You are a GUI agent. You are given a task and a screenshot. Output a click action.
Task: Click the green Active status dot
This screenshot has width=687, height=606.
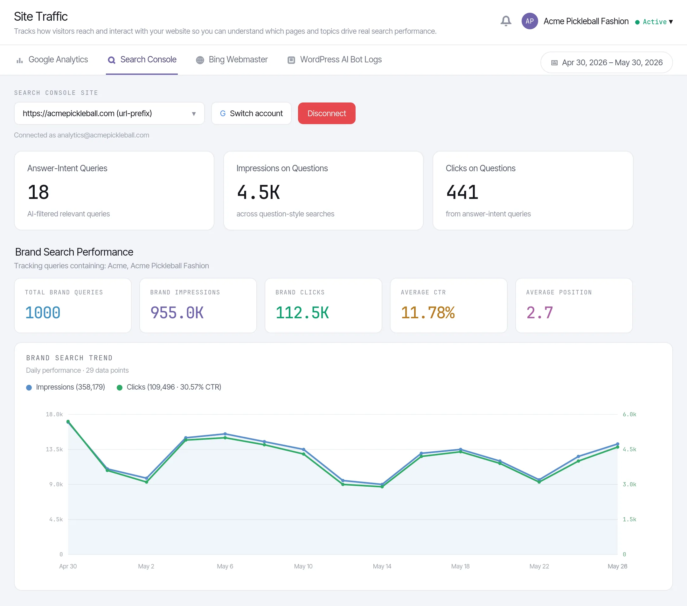tap(637, 22)
